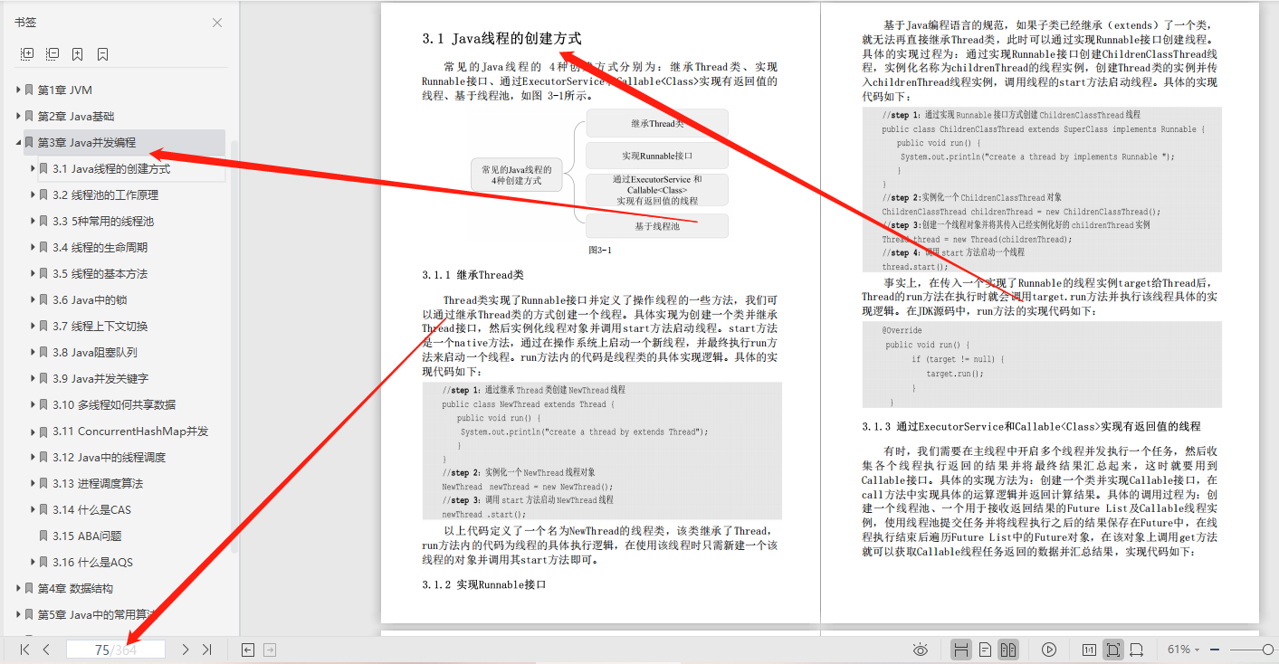
Task: Expand the 3.16 什么是AQS bookmark
Action: click(x=33, y=563)
